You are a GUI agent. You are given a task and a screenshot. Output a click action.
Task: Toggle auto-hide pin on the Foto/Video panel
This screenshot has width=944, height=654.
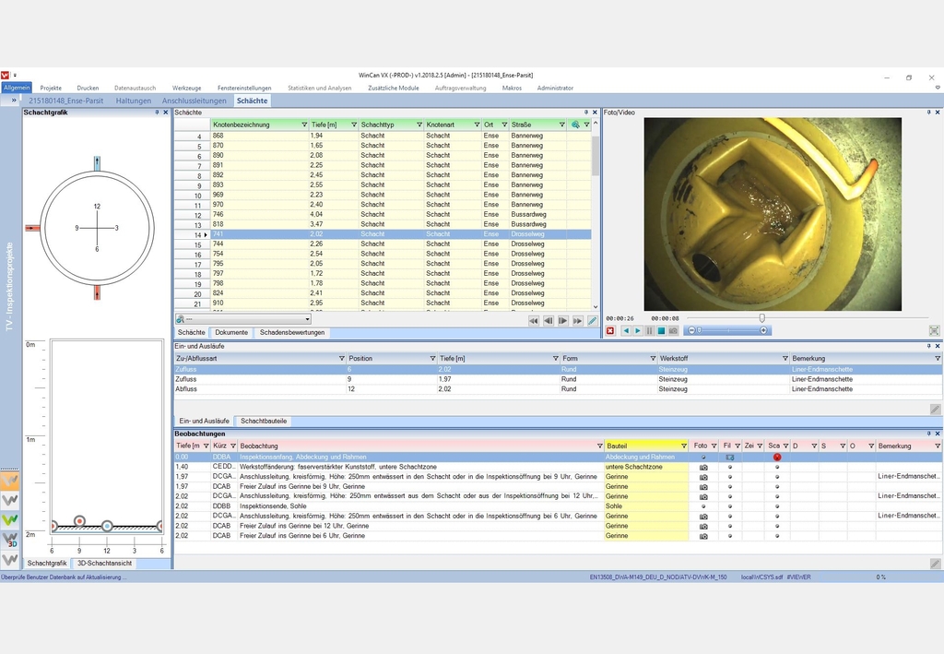click(x=928, y=113)
